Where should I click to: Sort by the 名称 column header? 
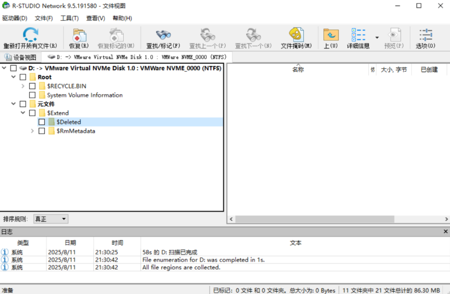point(298,70)
